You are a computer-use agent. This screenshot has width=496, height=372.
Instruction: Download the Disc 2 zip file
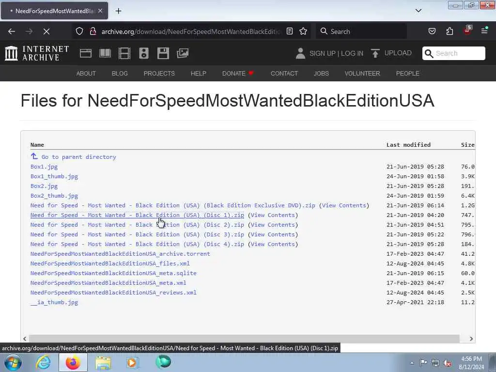(137, 225)
